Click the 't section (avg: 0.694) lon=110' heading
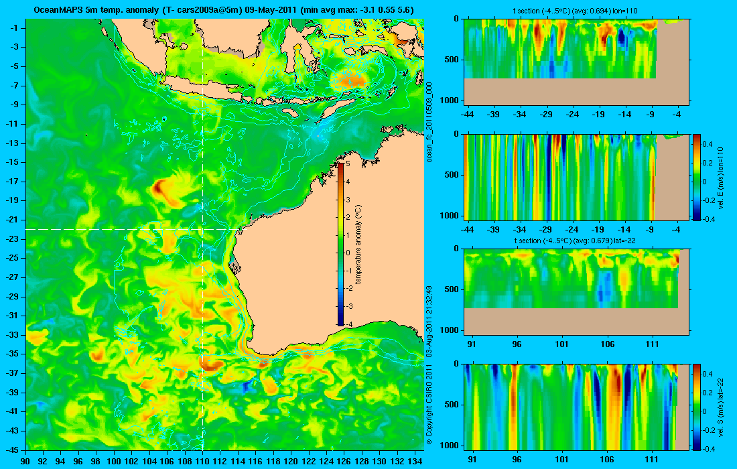 pos(576,11)
